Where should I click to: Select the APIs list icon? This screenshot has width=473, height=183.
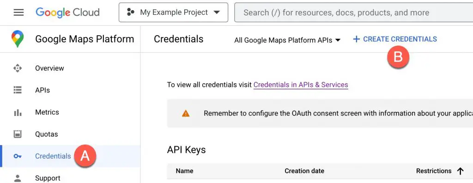pyautogui.click(x=18, y=90)
